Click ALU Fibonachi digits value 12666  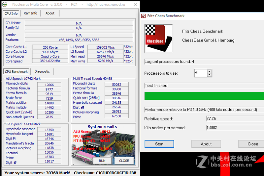pos(49,85)
